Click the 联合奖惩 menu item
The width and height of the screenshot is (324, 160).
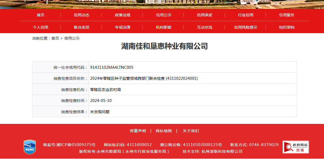tap(82, 27)
